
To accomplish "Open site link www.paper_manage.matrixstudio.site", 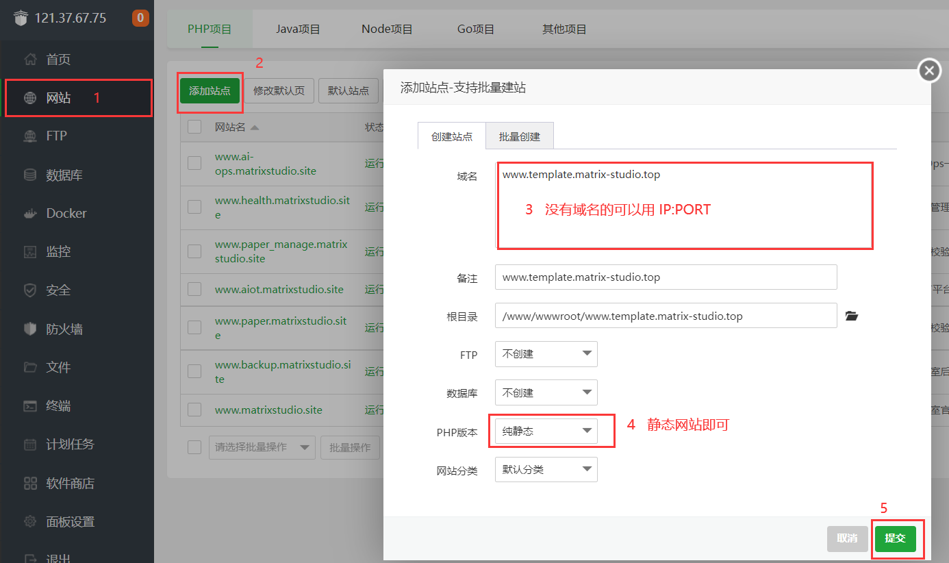I will click(281, 251).
